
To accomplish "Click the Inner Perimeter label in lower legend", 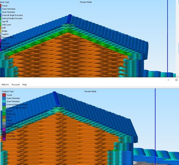I will click(x=13, y=102).
